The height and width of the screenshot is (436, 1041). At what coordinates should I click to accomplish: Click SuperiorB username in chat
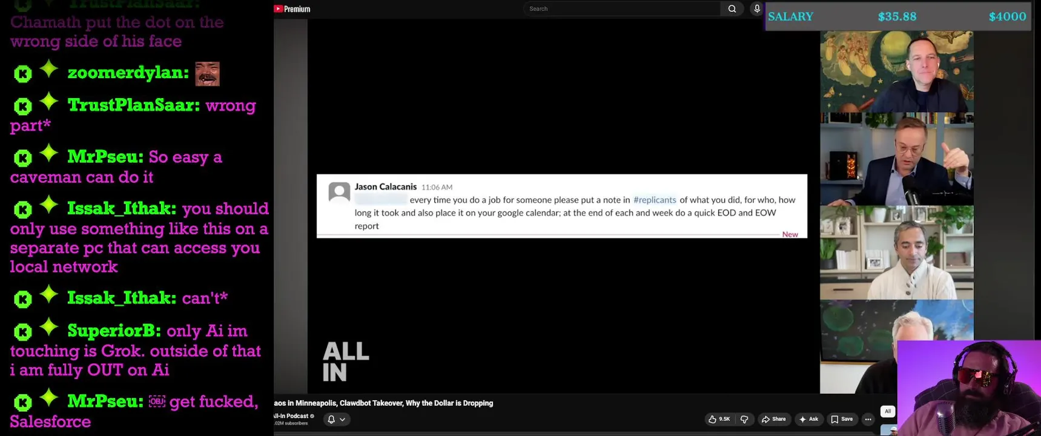coord(114,331)
